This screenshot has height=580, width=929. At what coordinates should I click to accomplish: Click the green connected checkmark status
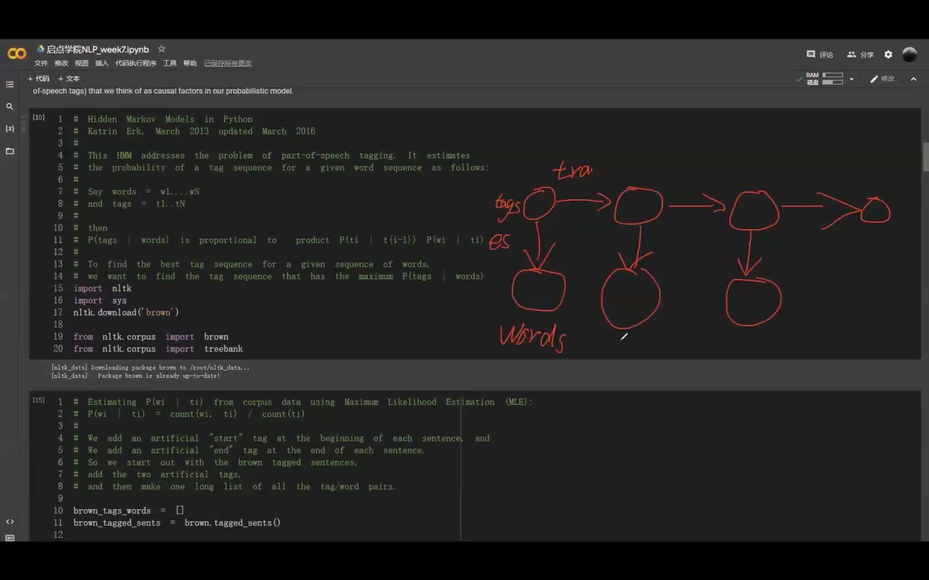799,79
